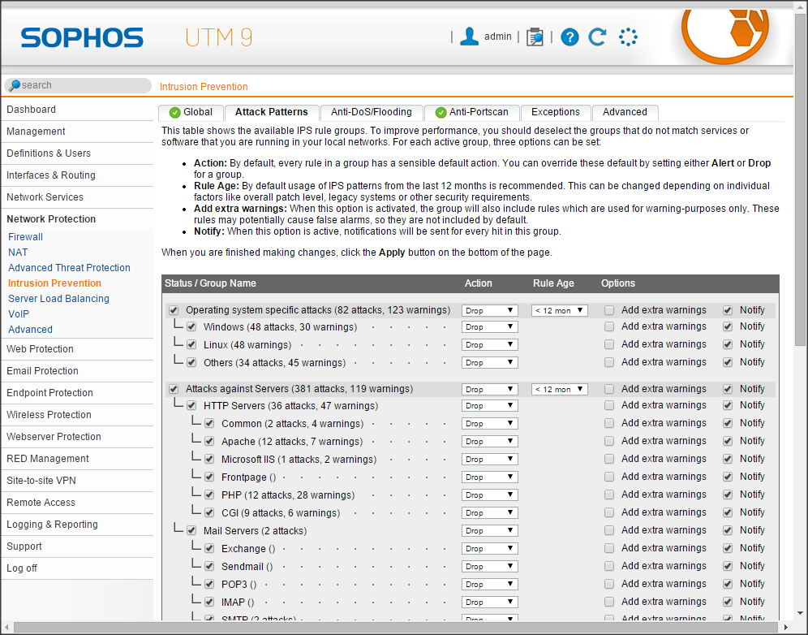Click the reload page arrow icon
The image size is (808, 635).
598,37
